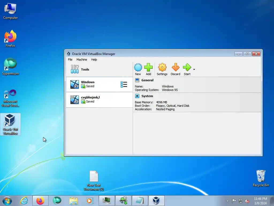Click the Saved state icon under Windows

[x=83, y=86]
